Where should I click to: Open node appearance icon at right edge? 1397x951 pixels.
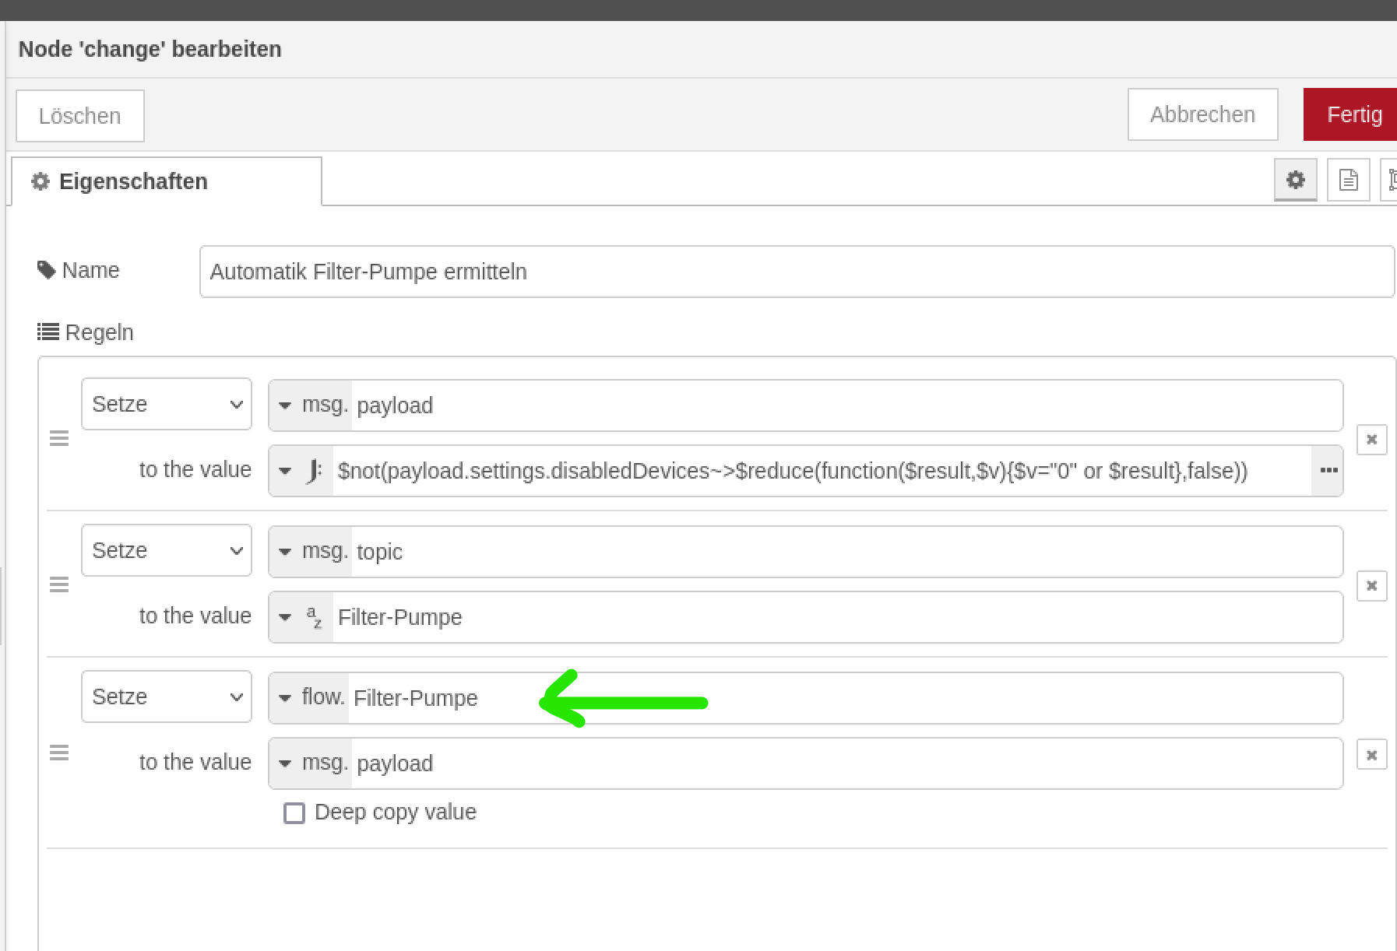coord(1390,180)
